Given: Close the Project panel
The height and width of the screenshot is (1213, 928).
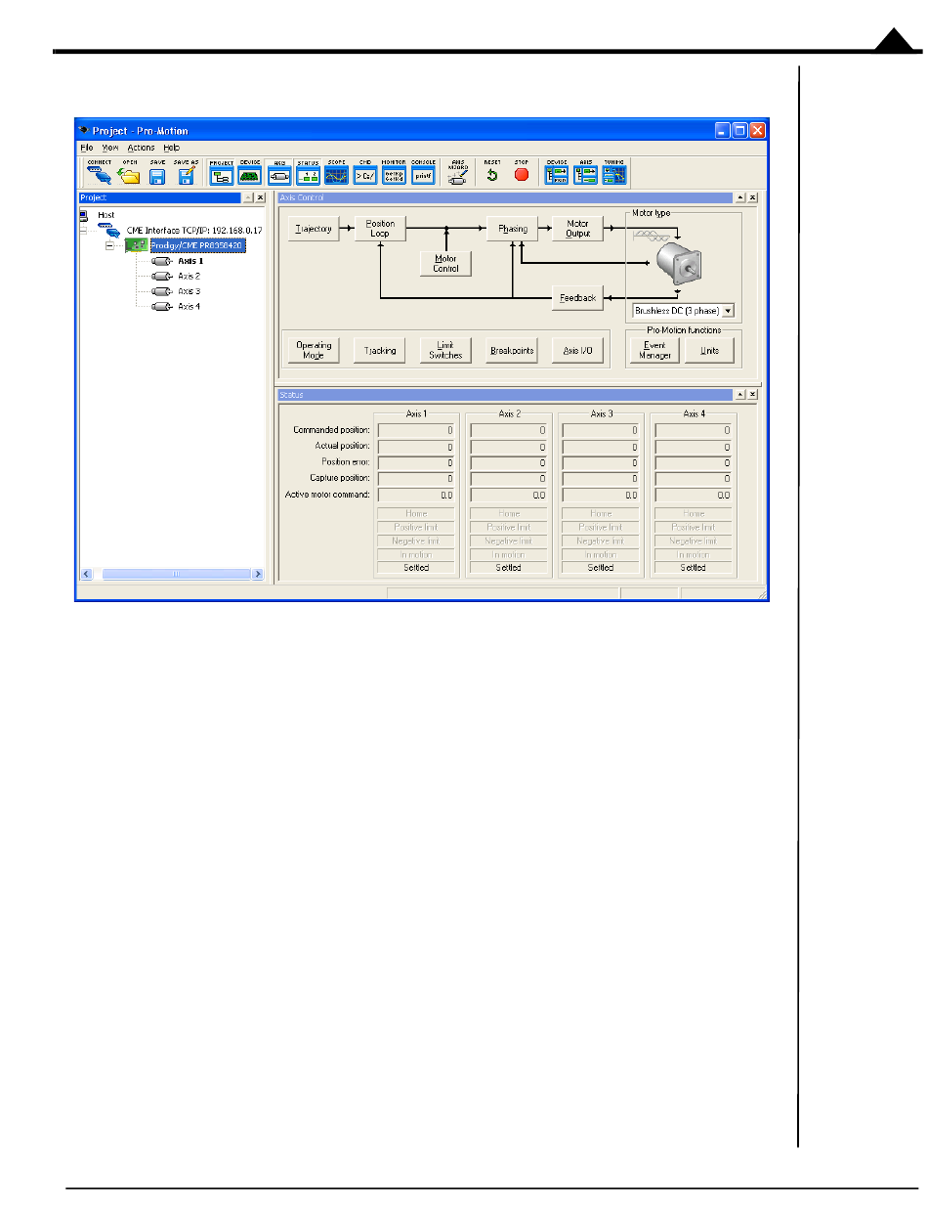Looking at the screenshot, I should pos(261,197).
